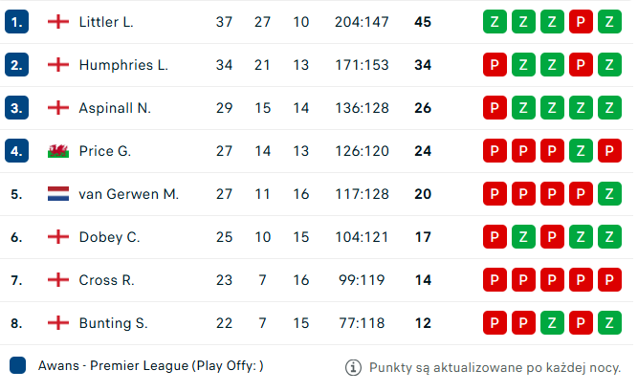Screen dimensions: 638x392
Task: Click the Dutch flag beside van Gerwen
Action: pos(58,194)
